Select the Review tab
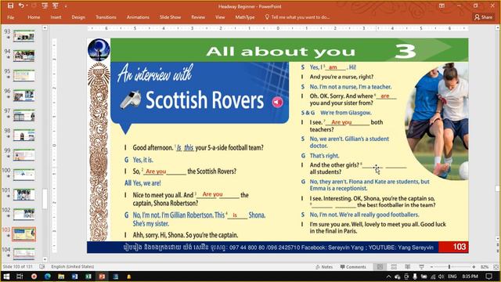The image size is (501, 282). 198,17
